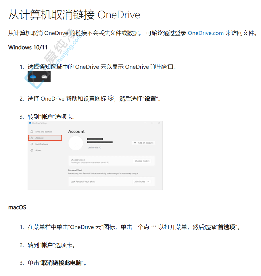Click the OneDrive logo in the Settings title bar
Screen dimensions: 261x276
point(30,123)
